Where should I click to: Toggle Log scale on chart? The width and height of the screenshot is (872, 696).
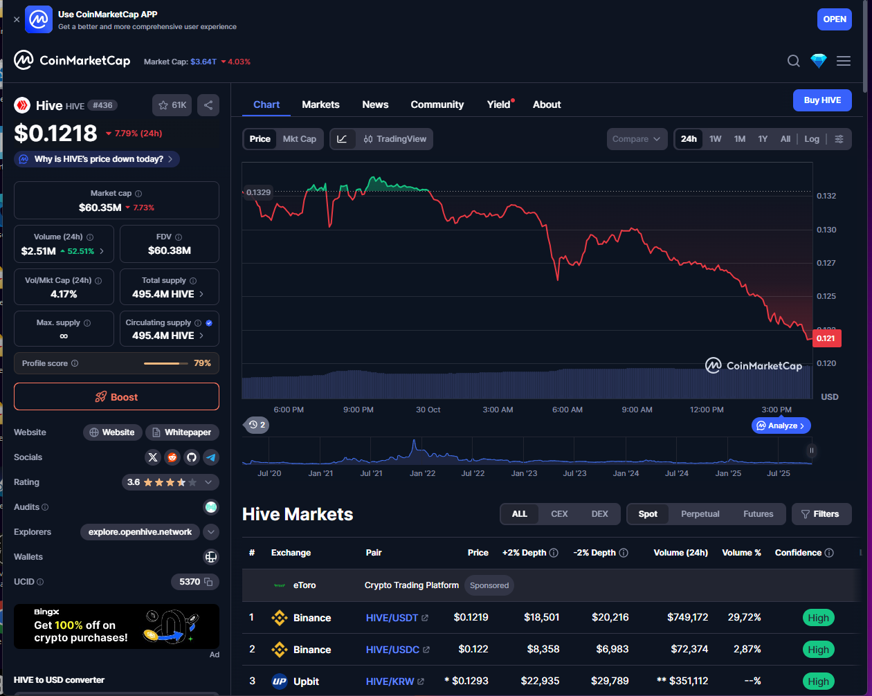pyautogui.click(x=812, y=139)
